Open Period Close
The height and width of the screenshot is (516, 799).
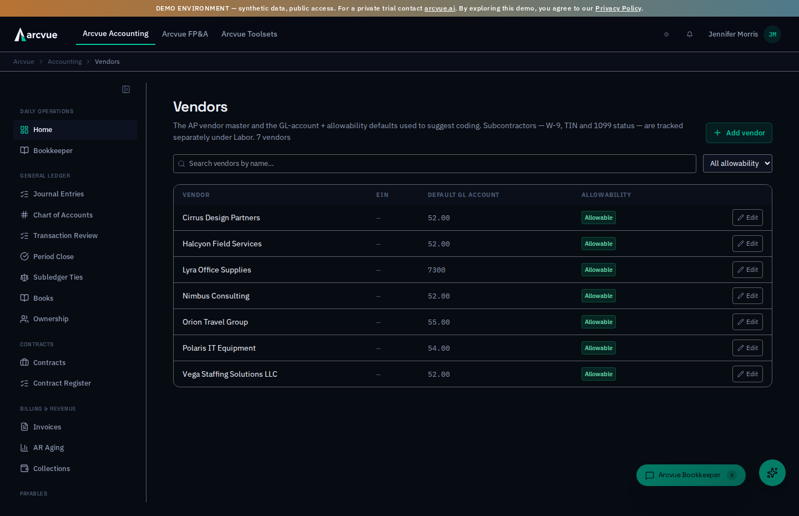pyautogui.click(x=75, y=257)
